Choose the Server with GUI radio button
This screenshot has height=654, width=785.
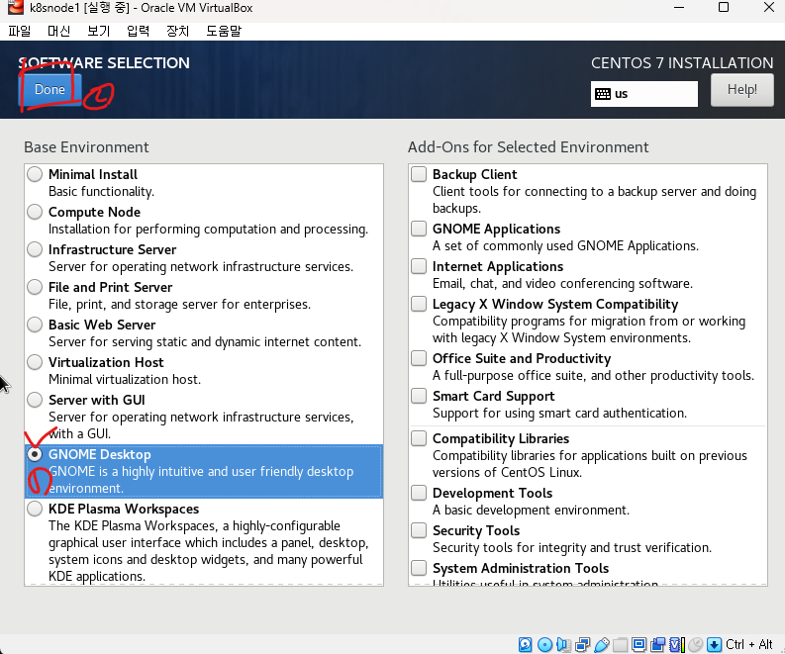click(35, 400)
